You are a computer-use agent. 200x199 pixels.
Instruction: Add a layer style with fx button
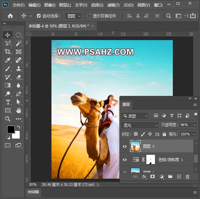point(144,177)
